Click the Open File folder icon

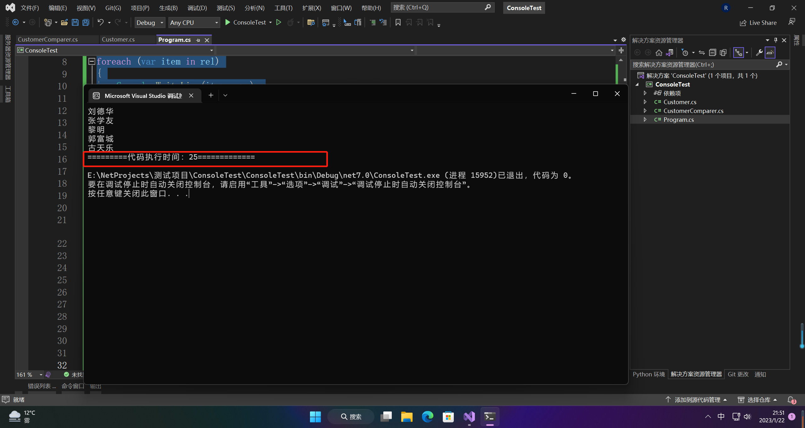(x=65, y=22)
